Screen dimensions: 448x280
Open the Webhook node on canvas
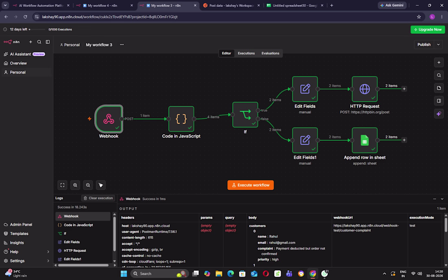[109, 119]
